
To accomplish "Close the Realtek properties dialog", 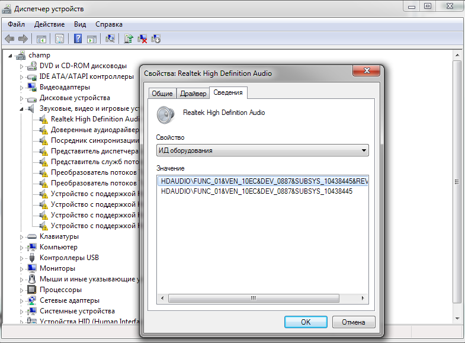I will point(367,70).
